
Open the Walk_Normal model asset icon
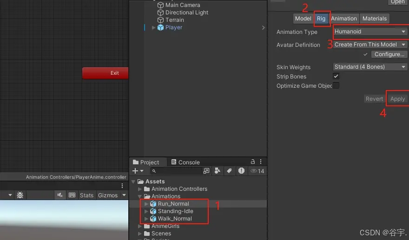[153, 219]
